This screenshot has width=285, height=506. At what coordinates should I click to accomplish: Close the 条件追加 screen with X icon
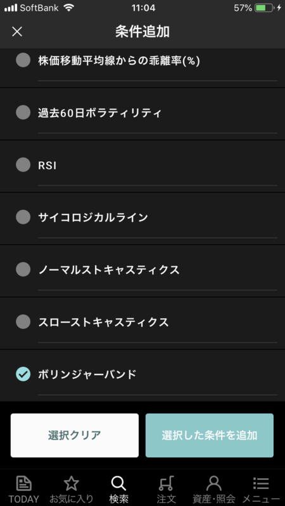(17, 32)
